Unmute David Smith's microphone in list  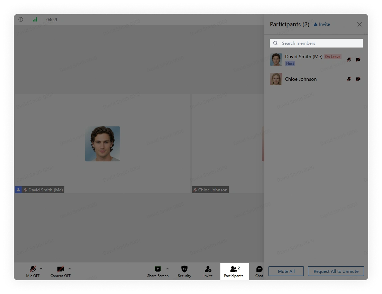click(349, 60)
